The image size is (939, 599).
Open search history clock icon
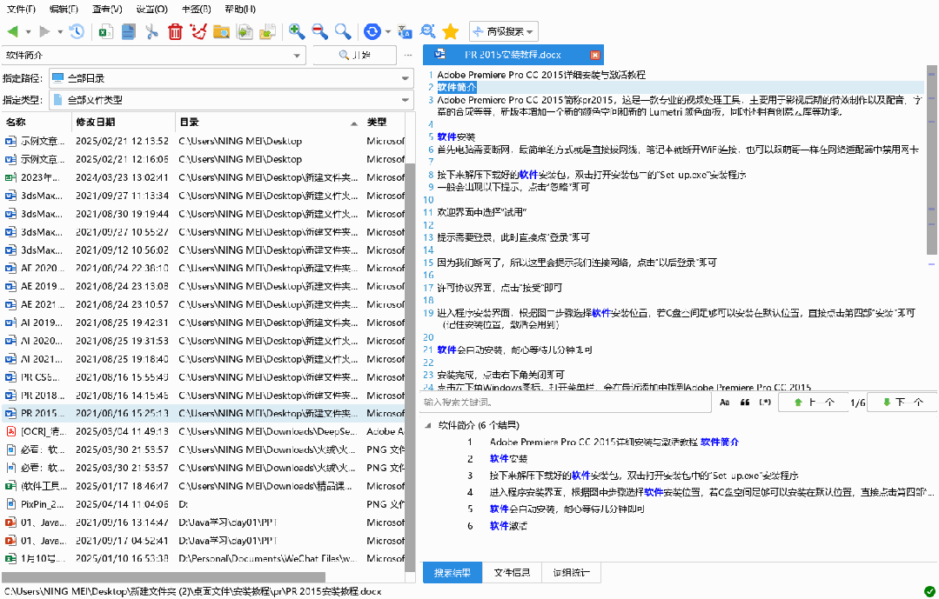point(77,31)
